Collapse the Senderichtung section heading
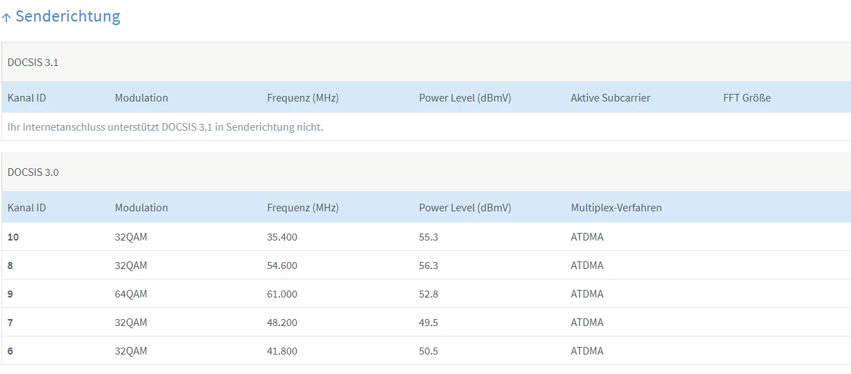 (x=68, y=17)
